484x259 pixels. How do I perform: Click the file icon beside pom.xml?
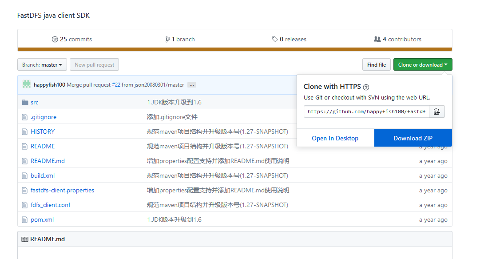(x=25, y=219)
